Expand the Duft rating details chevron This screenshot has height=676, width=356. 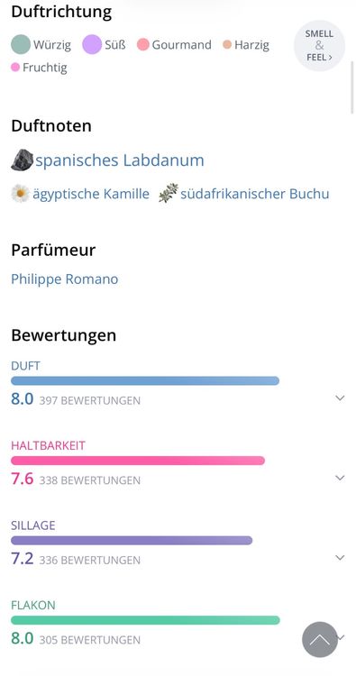pos(340,397)
